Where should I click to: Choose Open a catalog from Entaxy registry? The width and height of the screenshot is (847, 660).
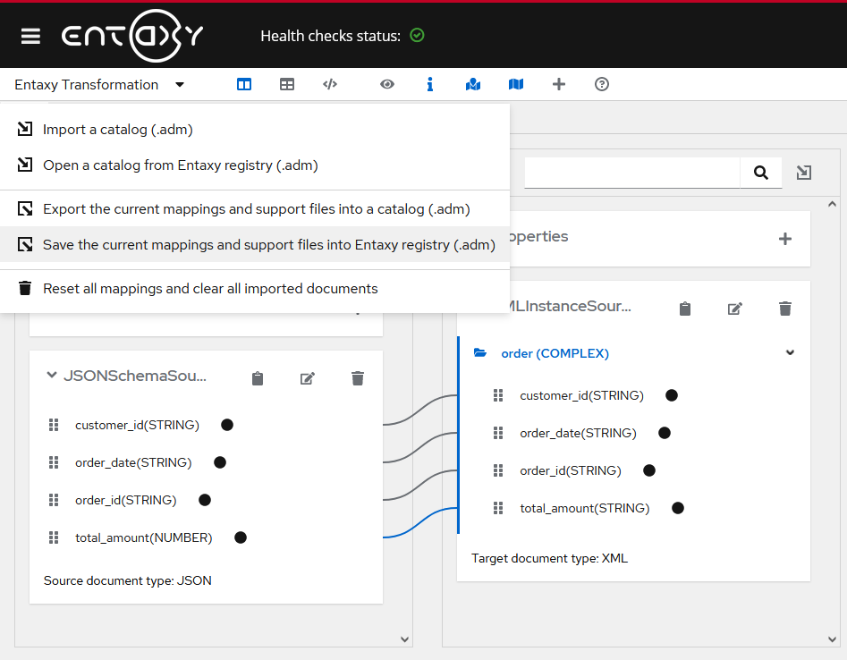(180, 165)
